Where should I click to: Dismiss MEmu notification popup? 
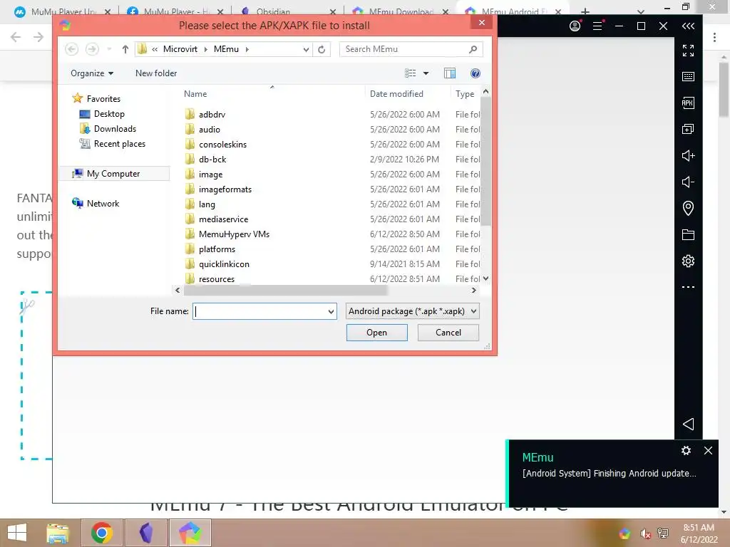pyautogui.click(x=708, y=451)
